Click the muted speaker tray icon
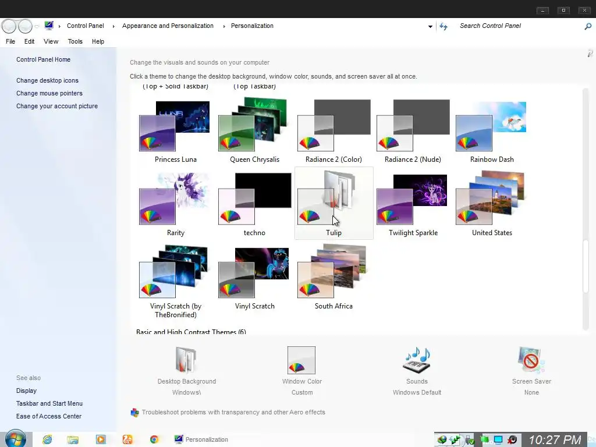 [512, 440]
